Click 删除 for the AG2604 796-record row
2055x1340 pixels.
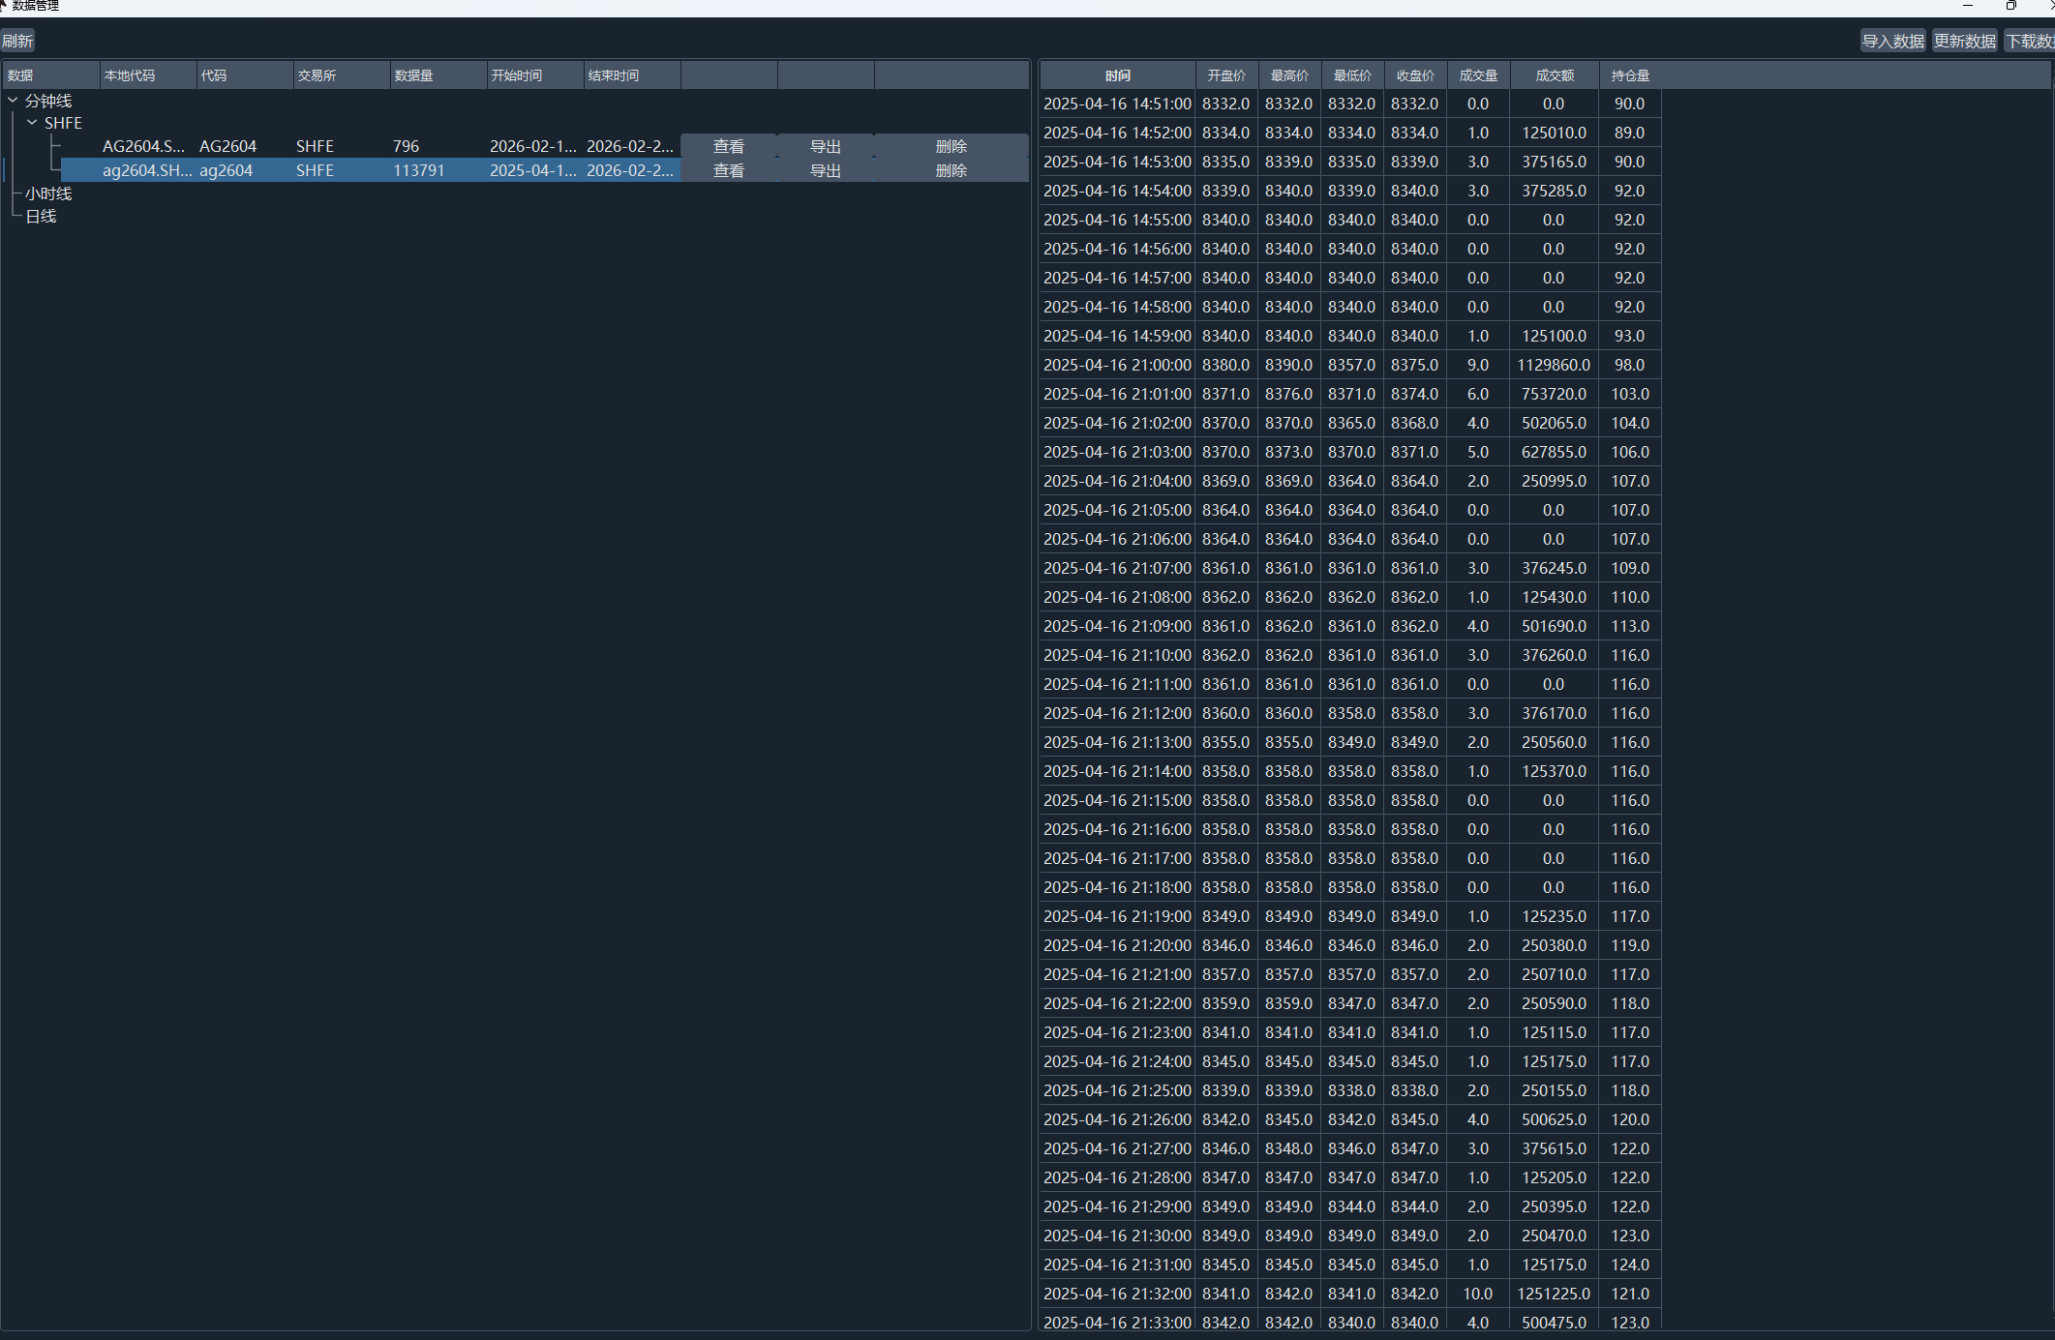click(x=951, y=146)
